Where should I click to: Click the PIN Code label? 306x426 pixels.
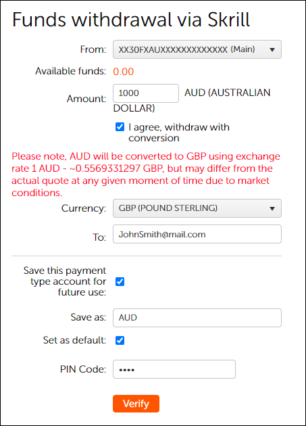click(x=83, y=369)
